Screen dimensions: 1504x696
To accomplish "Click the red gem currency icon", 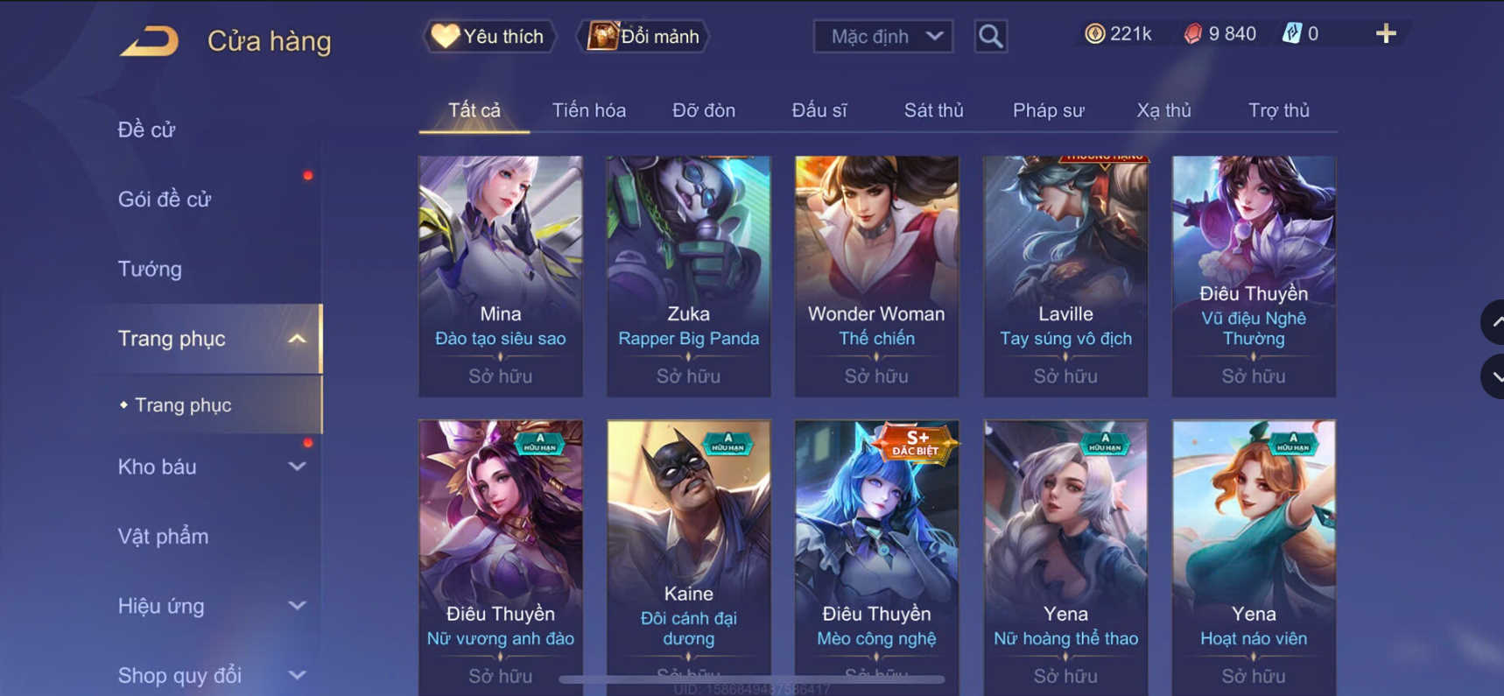I will click(1192, 34).
